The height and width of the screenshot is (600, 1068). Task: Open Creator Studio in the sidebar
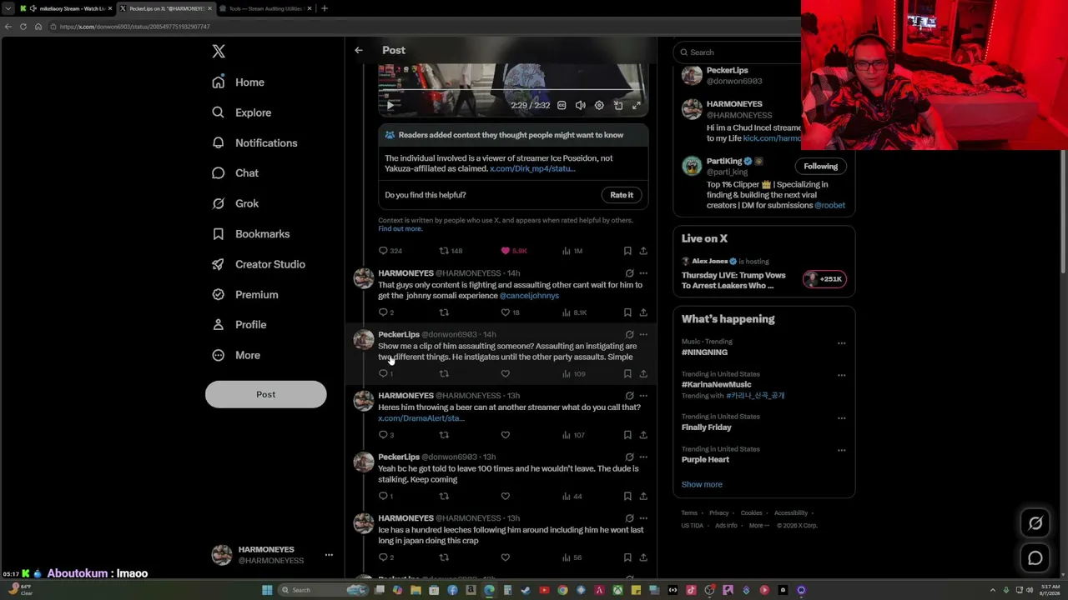point(259,264)
